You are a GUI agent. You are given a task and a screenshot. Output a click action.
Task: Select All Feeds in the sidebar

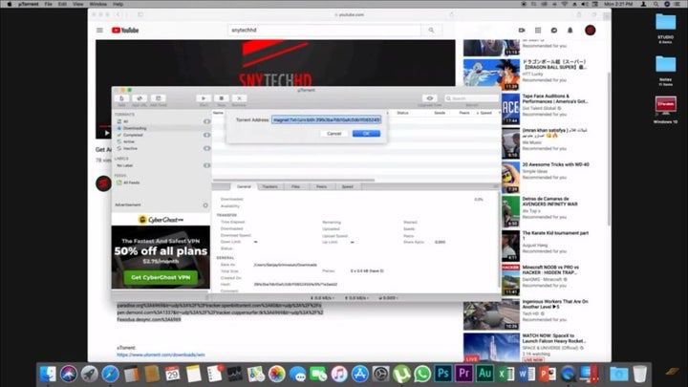click(131, 182)
